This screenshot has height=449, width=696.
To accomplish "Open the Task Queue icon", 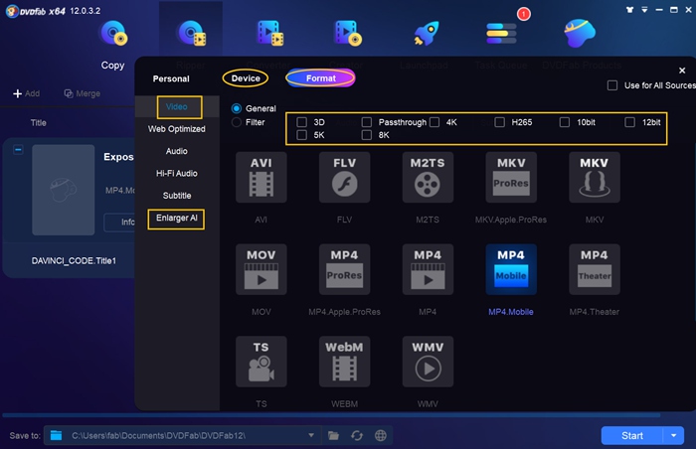I will coord(501,33).
